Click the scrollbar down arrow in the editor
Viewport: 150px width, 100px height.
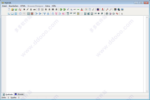point(147,91)
